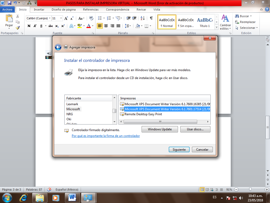Switch to the Revisar tab

pos(141,10)
